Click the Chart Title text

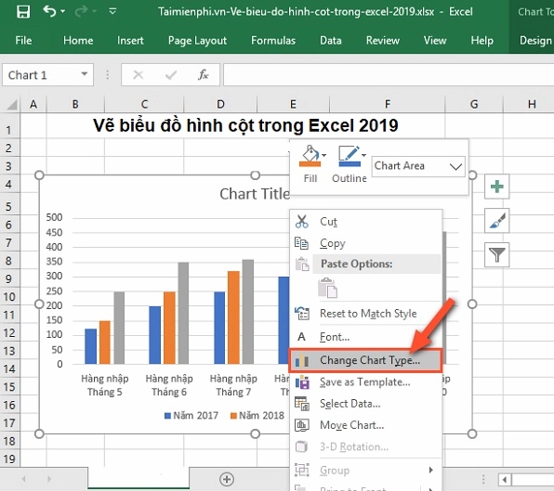click(255, 194)
